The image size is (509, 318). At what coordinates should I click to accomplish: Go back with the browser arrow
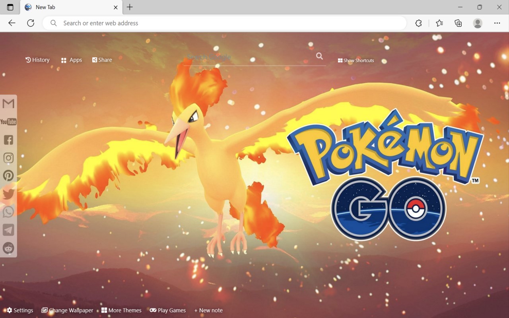click(x=12, y=23)
